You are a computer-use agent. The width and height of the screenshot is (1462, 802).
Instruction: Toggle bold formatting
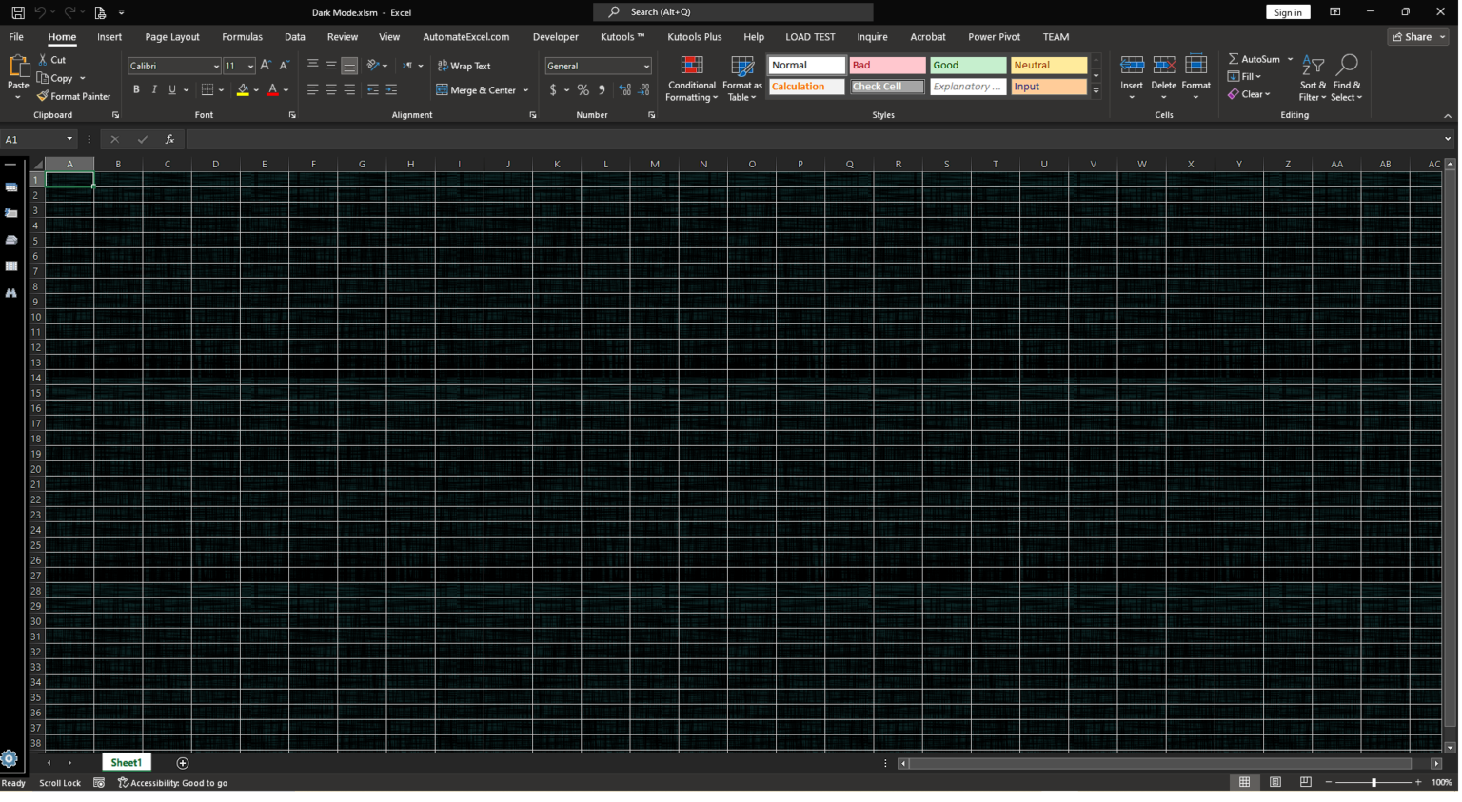(136, 90)
